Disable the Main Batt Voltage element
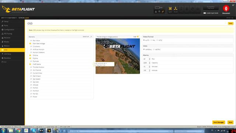Screen dimensions: 236x133 click(31, 44)
